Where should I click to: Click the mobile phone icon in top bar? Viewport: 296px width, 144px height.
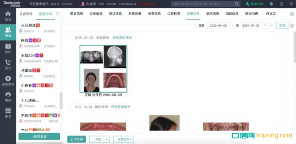pyautogui.click(x=281, y=4)
